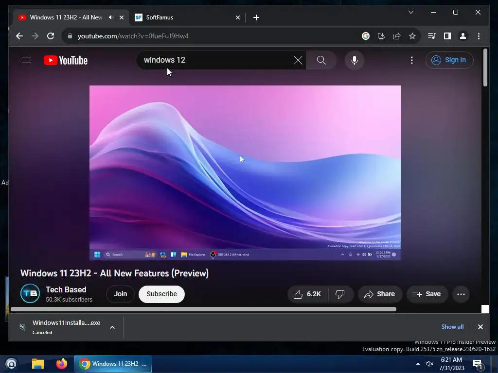Open media controls in Chrome toolbar

tap(432, 36)
